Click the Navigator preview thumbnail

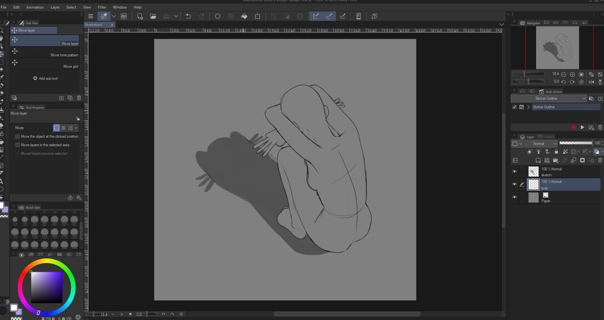557,48
